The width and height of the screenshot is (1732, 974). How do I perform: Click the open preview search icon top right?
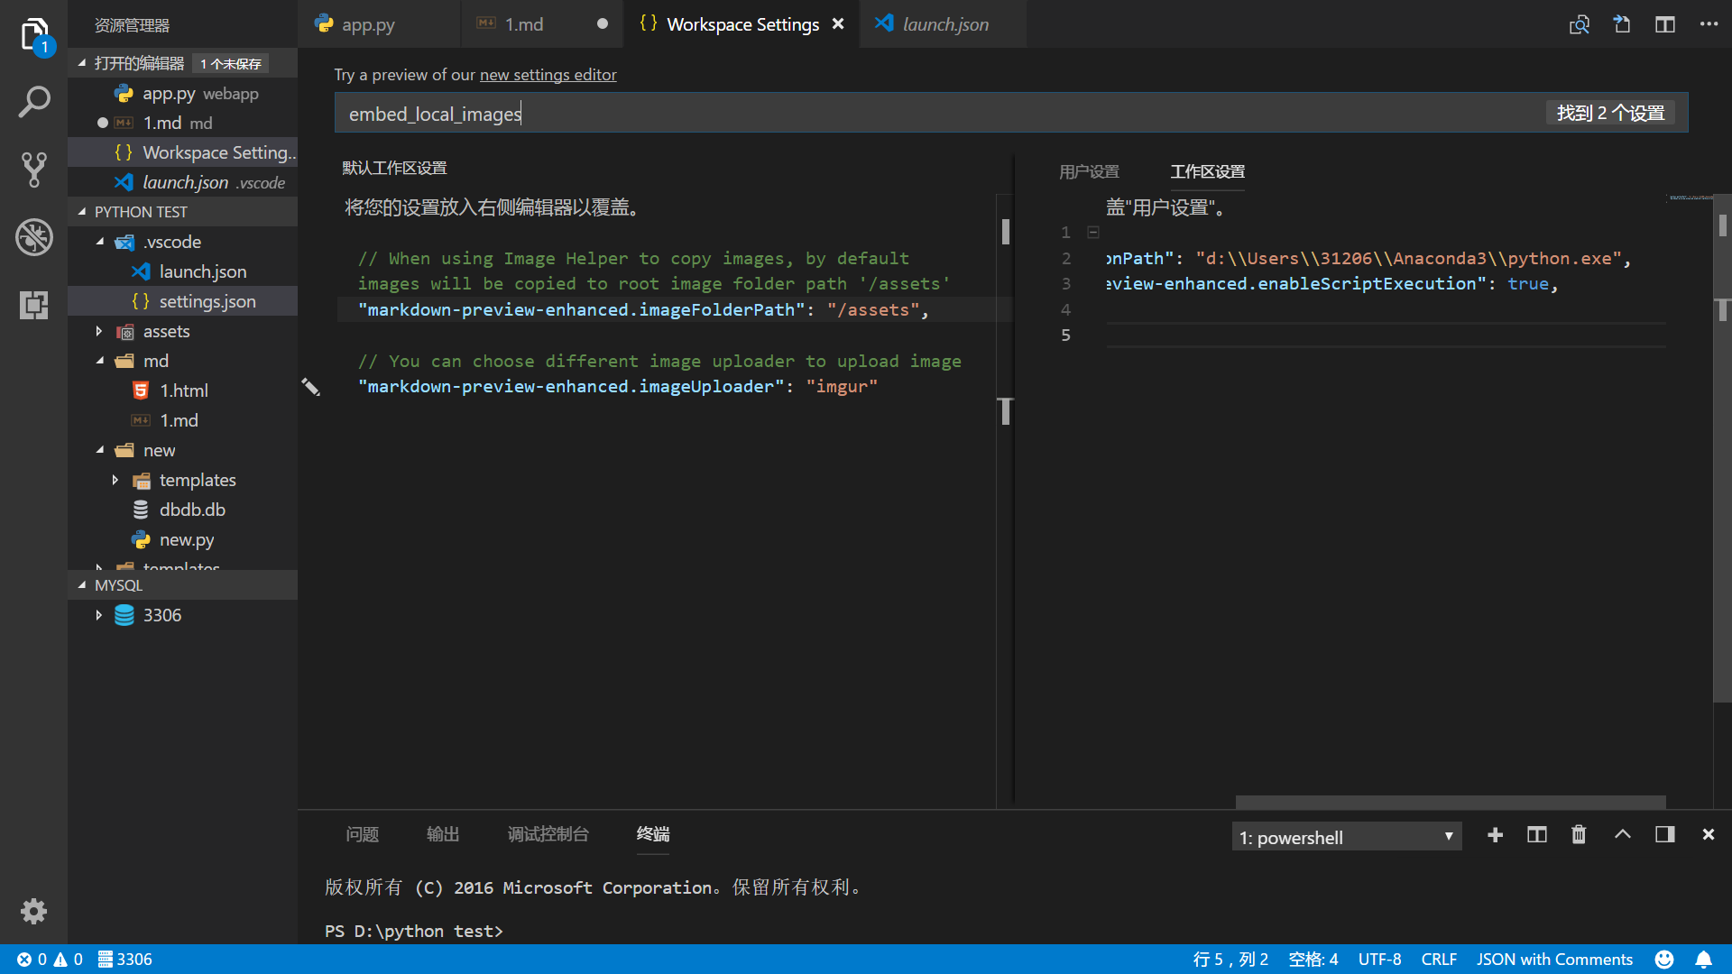(x=1580, y=24)
